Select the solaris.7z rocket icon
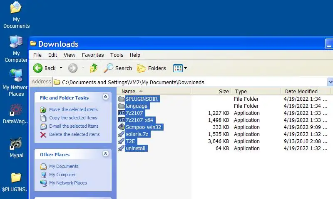This screenshot has height=199, width=333. 121,134
